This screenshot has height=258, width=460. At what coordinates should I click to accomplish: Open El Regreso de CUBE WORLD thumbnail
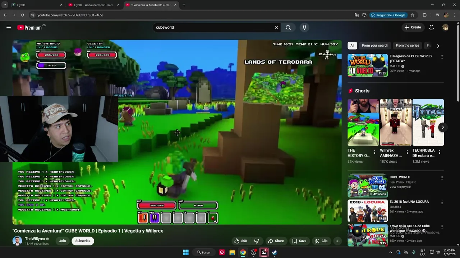[367, 65]
